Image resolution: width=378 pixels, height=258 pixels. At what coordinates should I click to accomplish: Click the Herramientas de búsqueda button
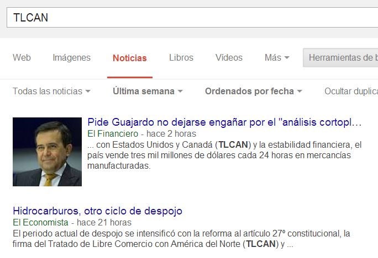340,58
